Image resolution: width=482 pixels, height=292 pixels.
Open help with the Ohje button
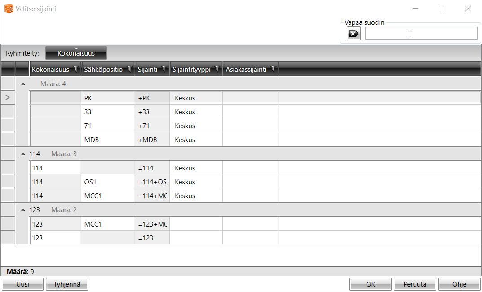459,284
